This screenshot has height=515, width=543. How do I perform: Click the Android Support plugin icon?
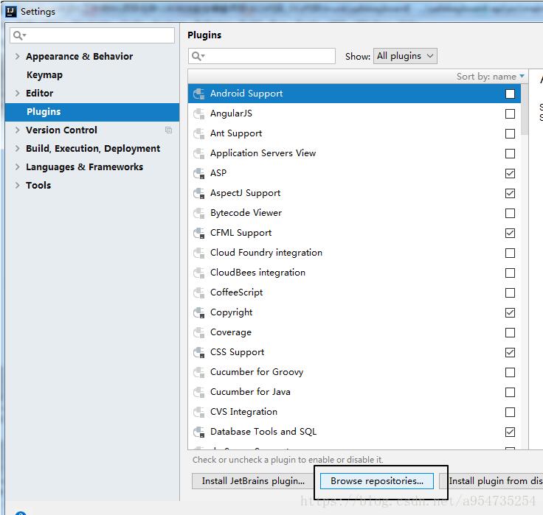[x=198, y=94]
